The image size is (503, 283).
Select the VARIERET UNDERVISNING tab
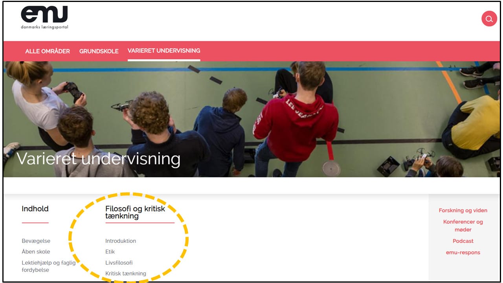pyautogui.click(x=164, y=51)
